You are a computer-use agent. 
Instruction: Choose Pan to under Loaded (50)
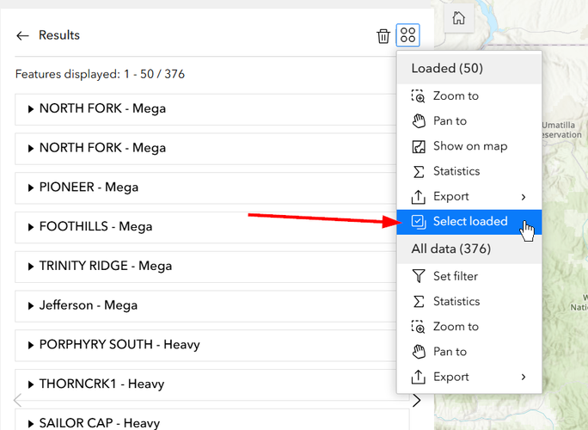coord(469,121)
